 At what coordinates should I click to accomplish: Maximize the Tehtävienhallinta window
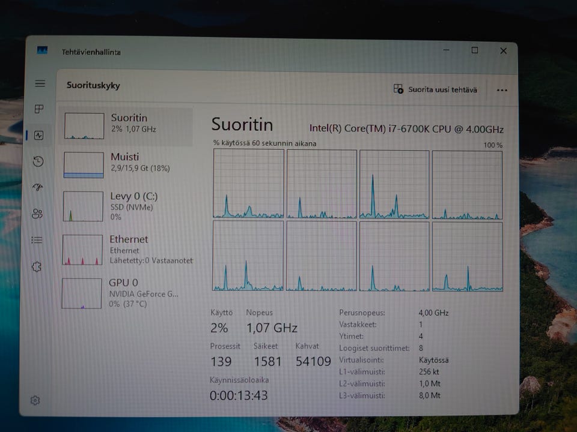coord(475,50)
